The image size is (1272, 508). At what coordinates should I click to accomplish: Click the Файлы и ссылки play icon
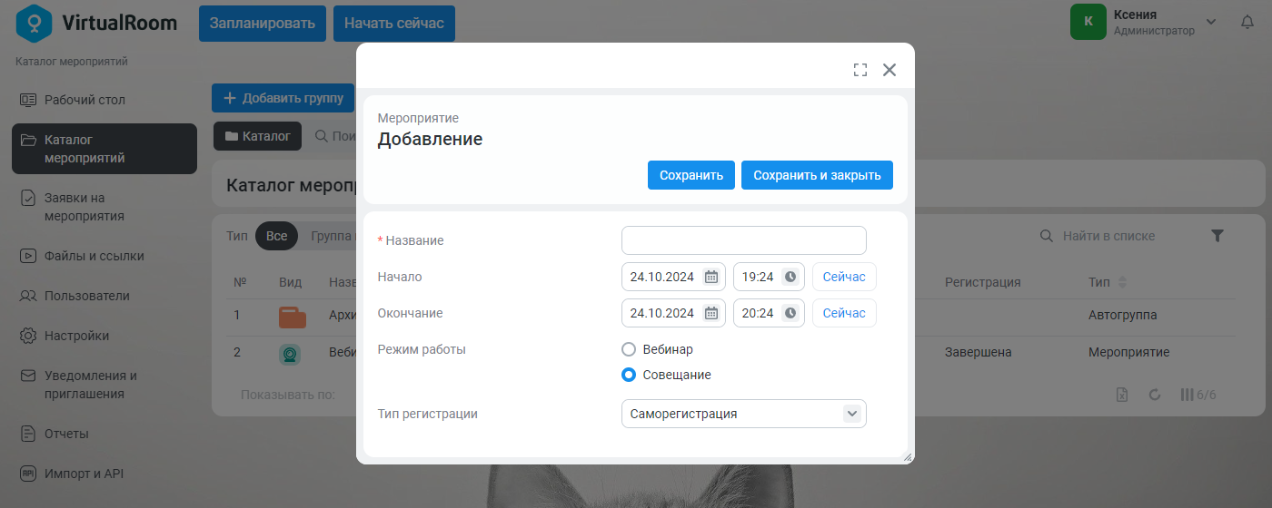point(28,256)
